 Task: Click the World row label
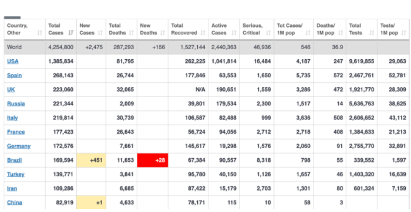click(15, 47)
